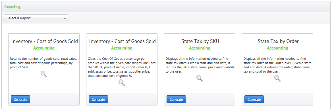
Task: Click the Accounting label under State Tax by SKU
Action: [200, 48]
